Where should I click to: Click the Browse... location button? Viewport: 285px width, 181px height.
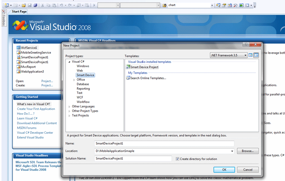248,151
